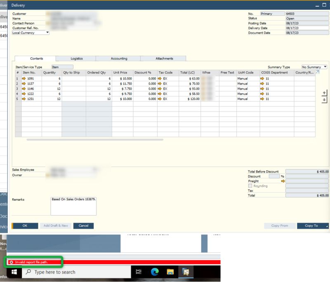Click the Freight drill-down arrow
This screenshot has width=330, height=282.
coord(284,181)
